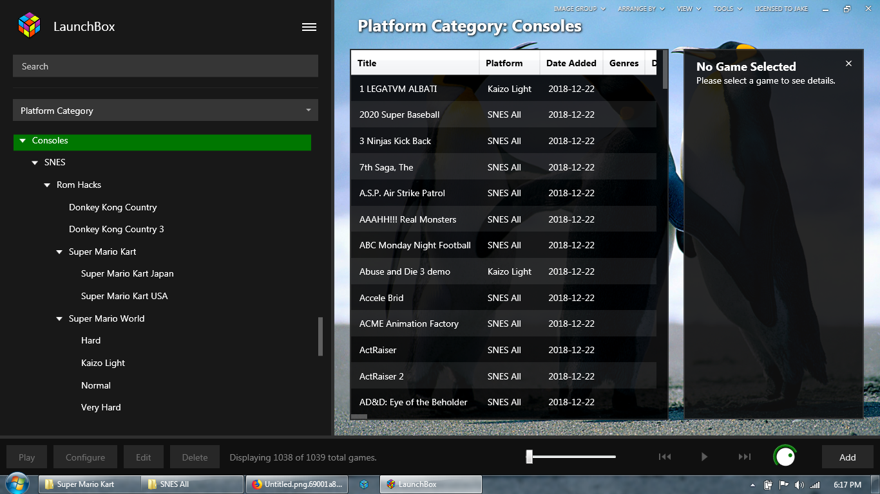
Task: Open the network signal tray icon
Action: click(x=815, y=484)
